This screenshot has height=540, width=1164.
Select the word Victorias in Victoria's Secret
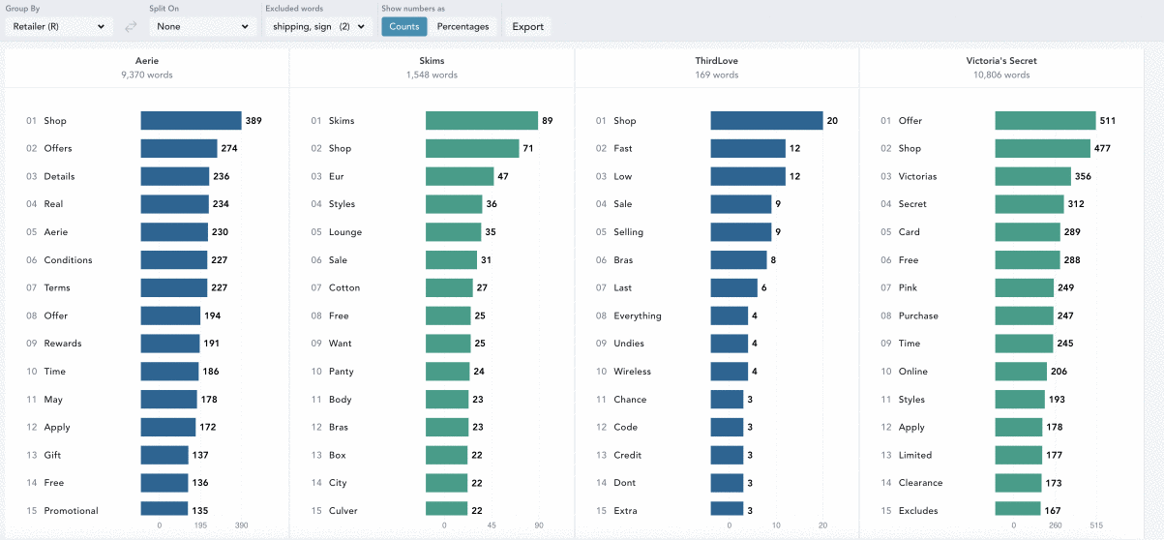pos(917,176)
